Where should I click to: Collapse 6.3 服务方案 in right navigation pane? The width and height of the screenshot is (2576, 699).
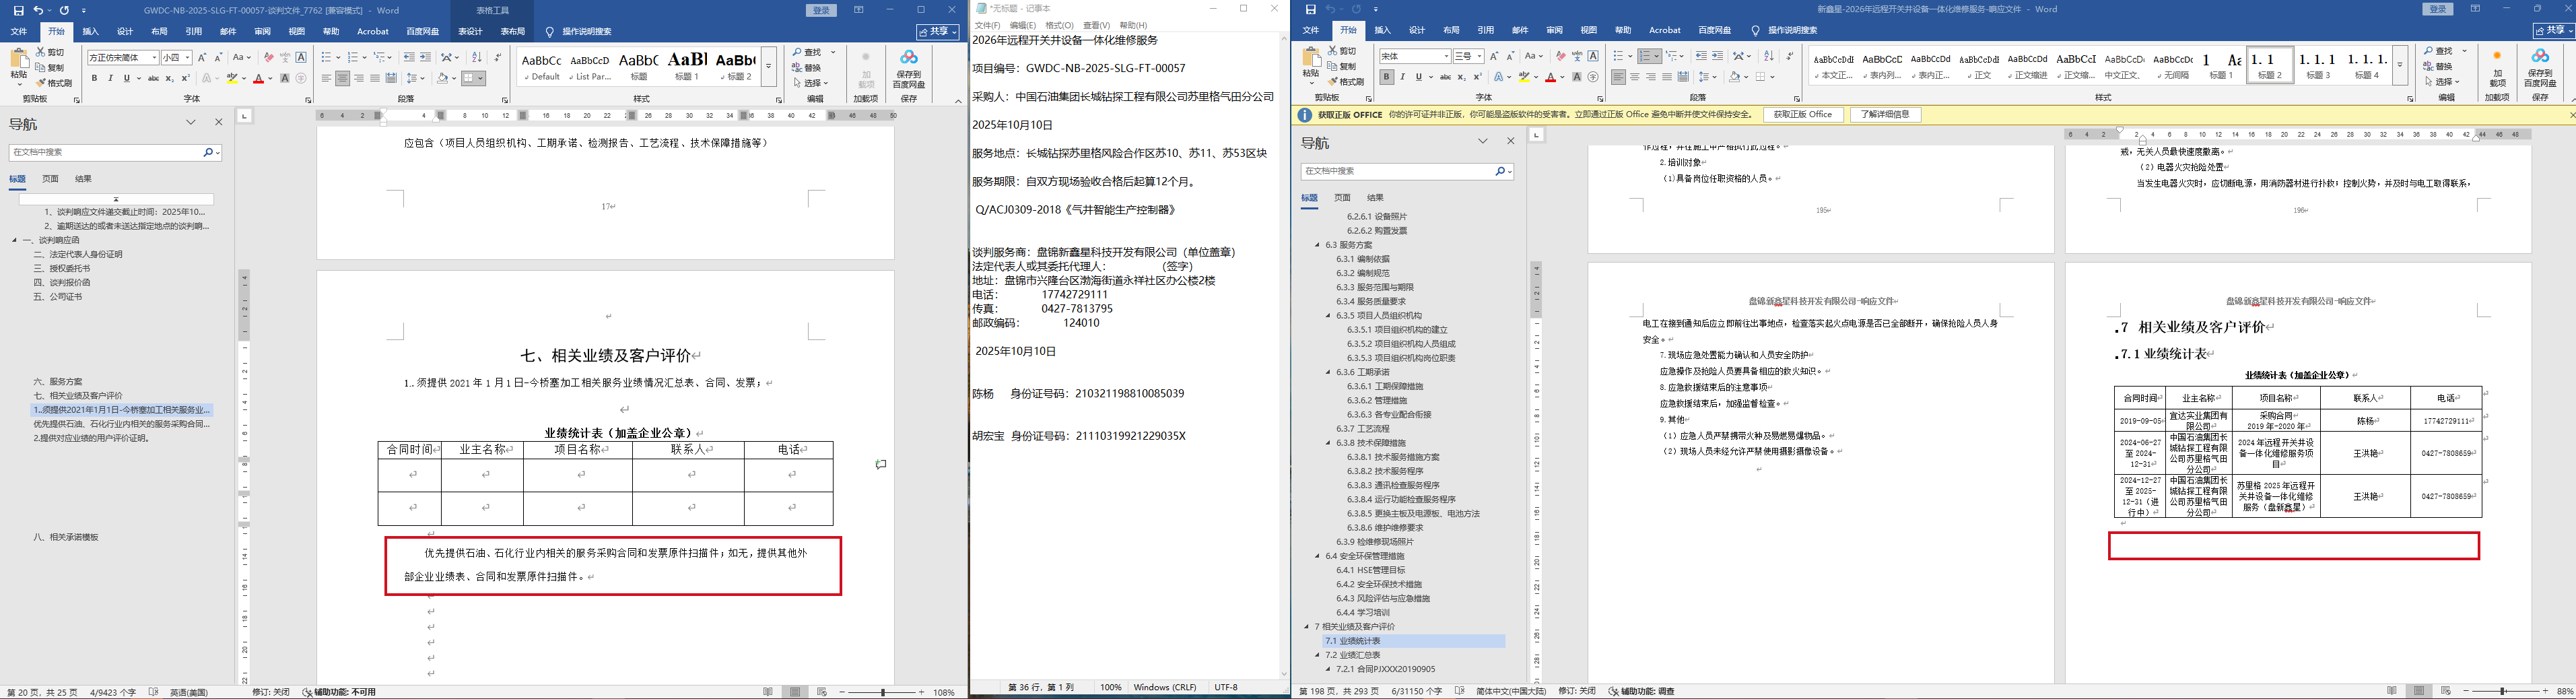point(1318,245)
